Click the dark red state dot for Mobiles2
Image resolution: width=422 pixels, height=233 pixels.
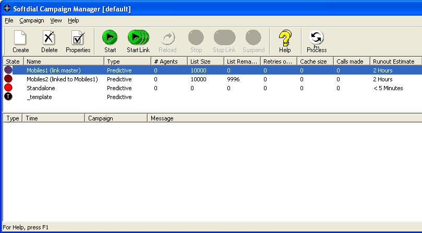pyautogui.click(x=8, y=79)
